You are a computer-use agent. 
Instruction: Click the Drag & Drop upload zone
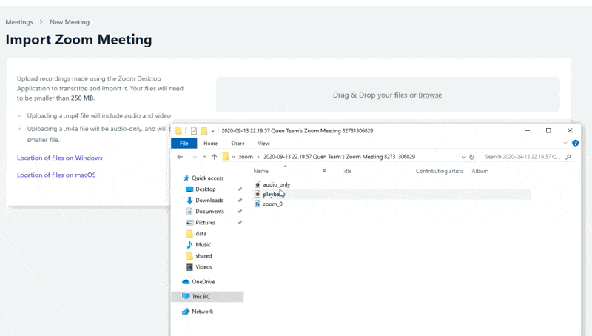click(x=388, y=95)
